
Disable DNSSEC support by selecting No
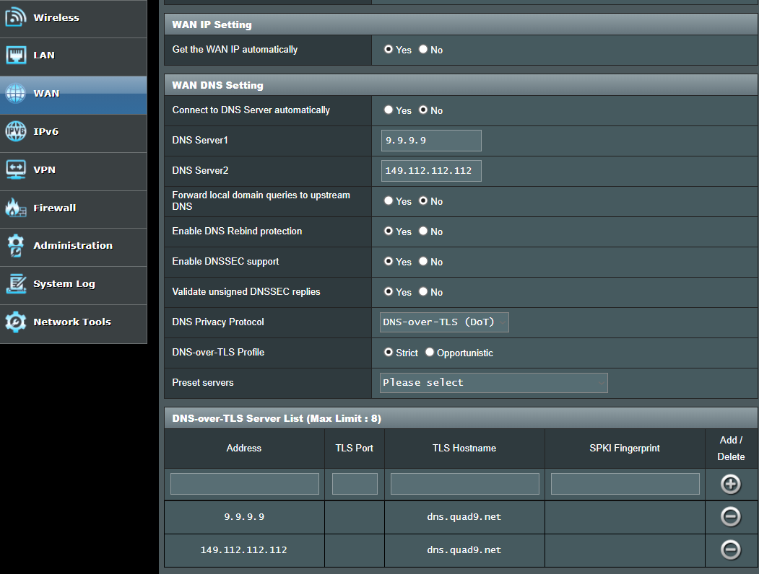tap(424, 262)
